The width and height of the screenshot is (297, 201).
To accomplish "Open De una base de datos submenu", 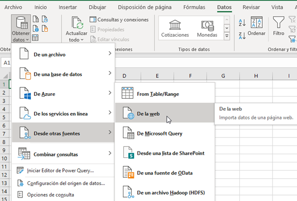I will 63,74.
